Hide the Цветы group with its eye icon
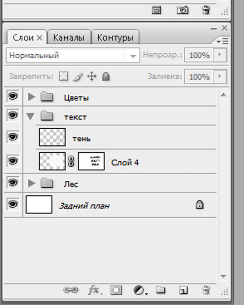244x305 pixels. [13, 96]
